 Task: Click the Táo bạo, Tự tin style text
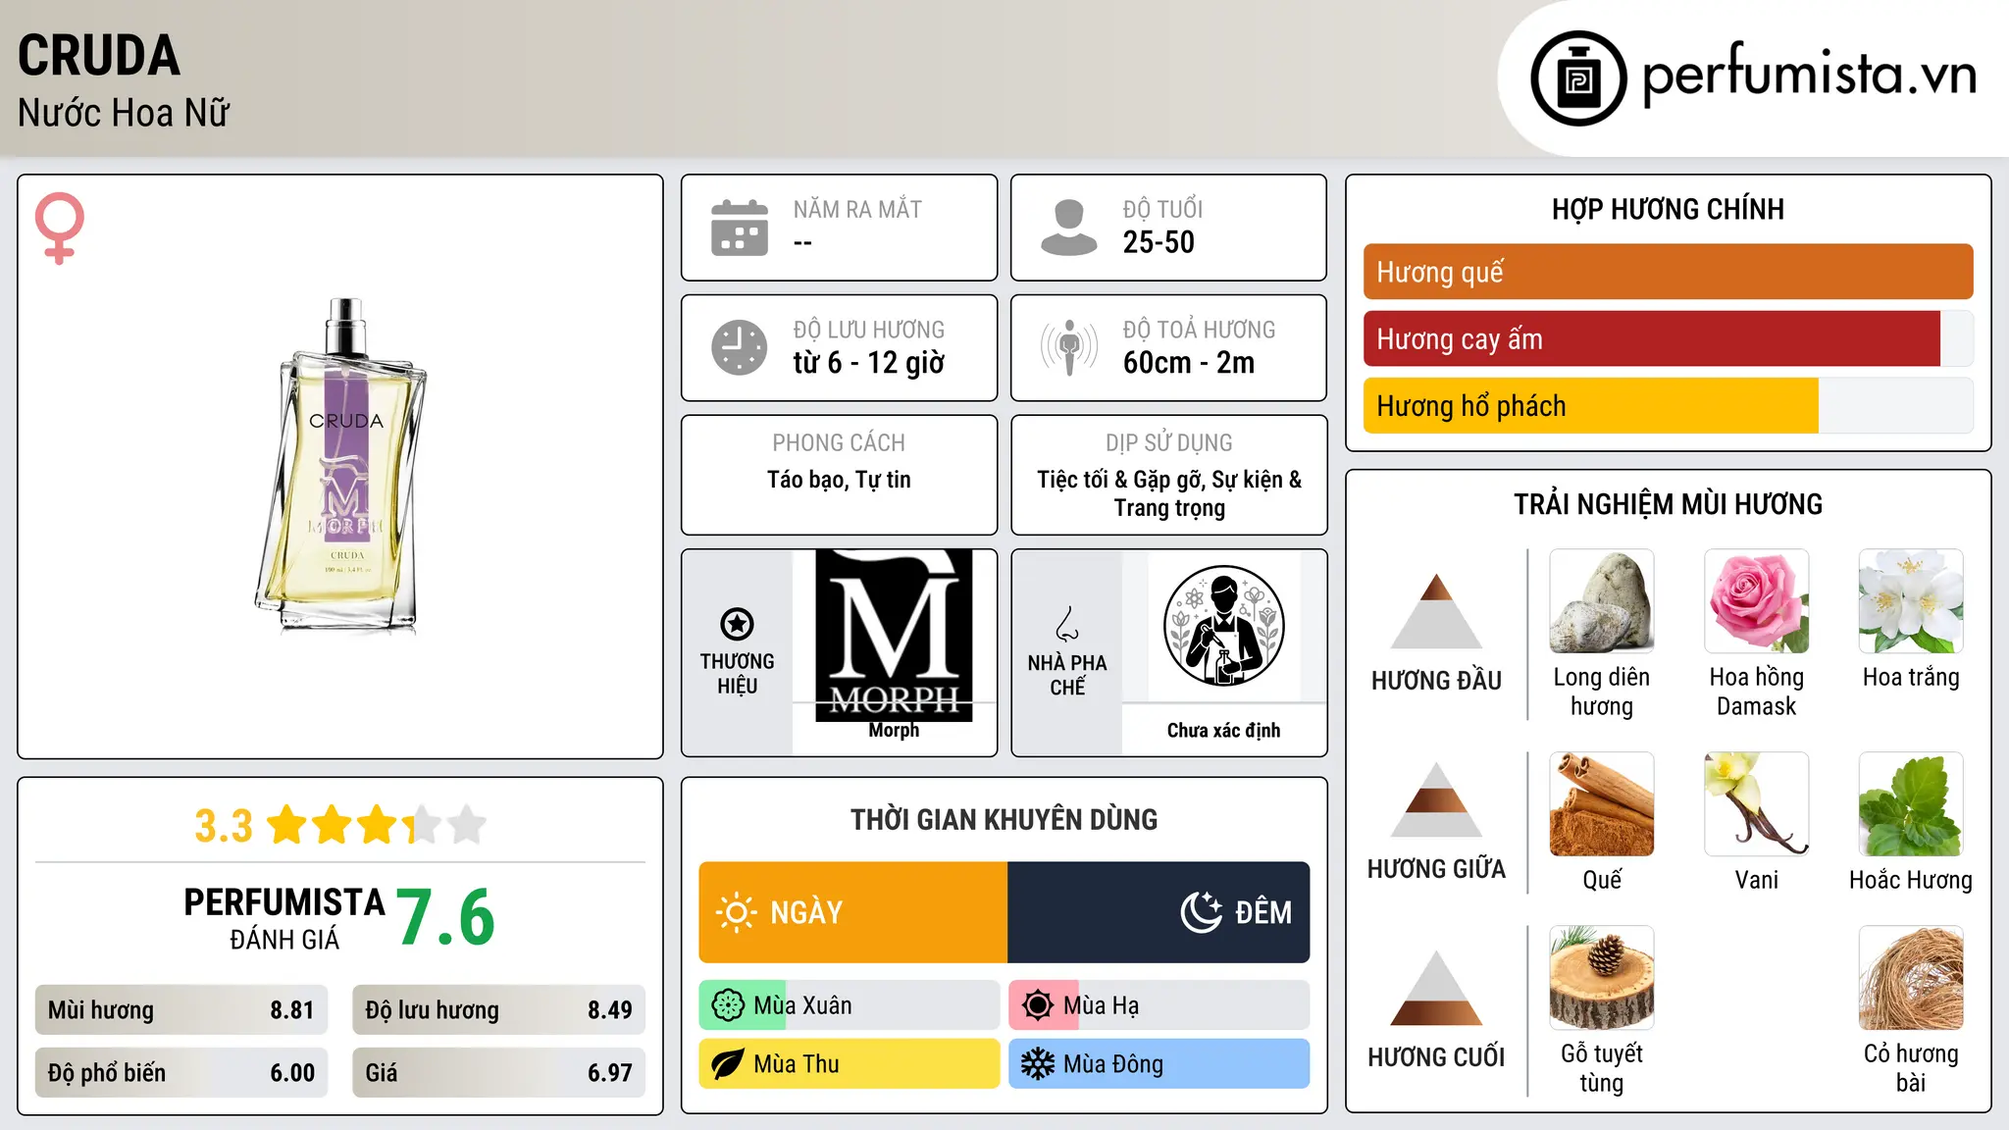click(839, 480)
